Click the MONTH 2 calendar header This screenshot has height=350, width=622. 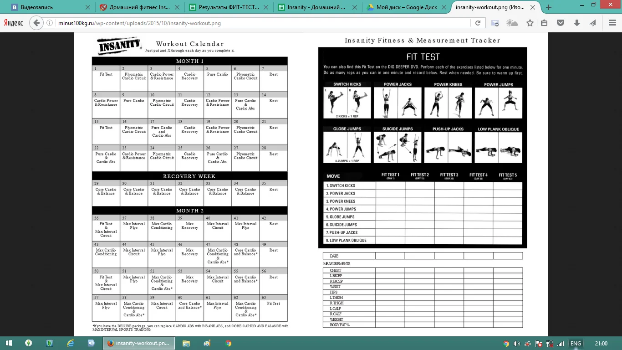pos(190,211)
